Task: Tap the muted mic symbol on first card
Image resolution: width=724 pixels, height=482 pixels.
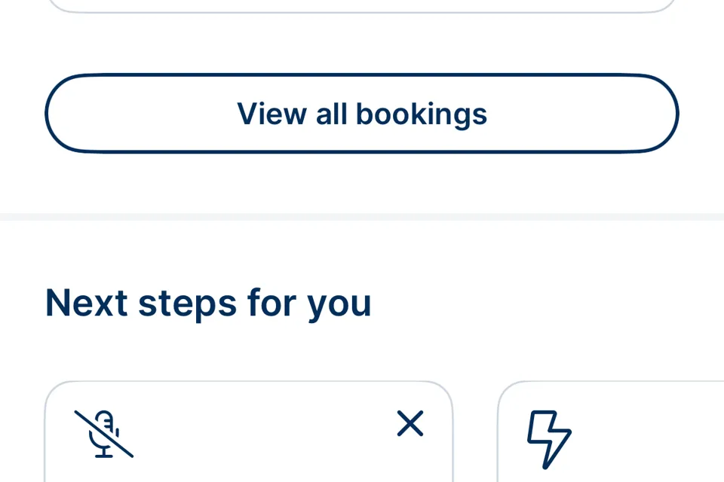Action: [x=104, y=434]
